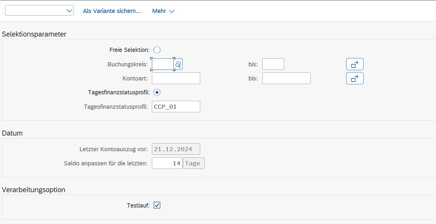Click the Buchungskreis bis field
This screenshot has width=436, height=224.
273,64
